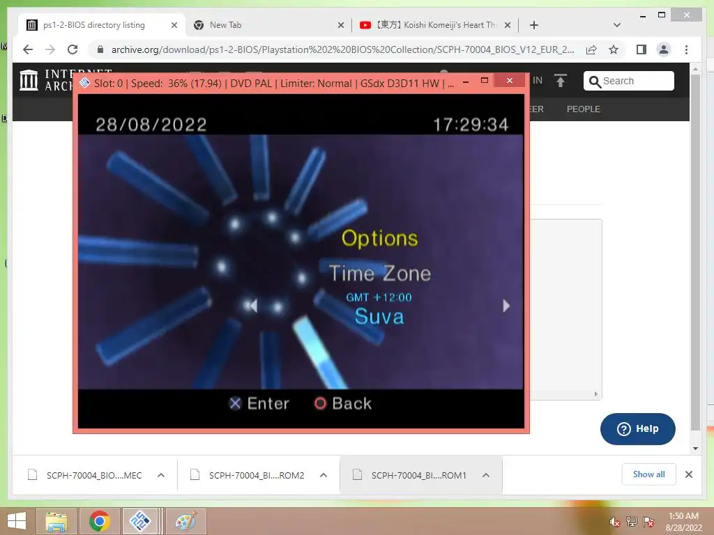Open Chrome from the taskbar

click(x=100, y=521)
